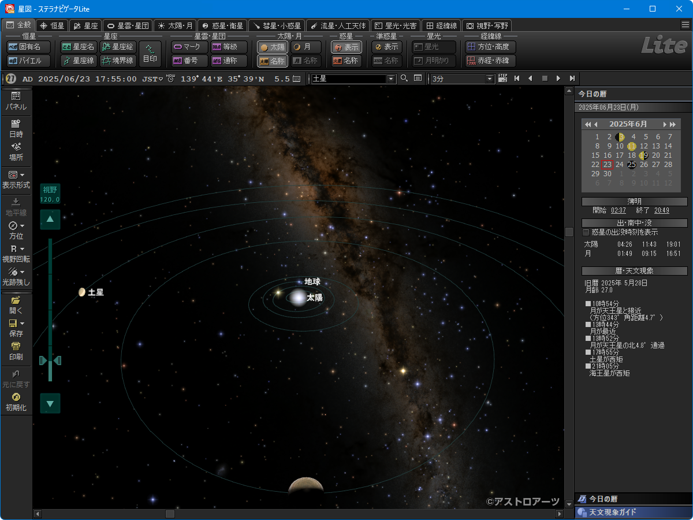
Task: Toggle 太陽 sun display button
Action: point(273,47)
